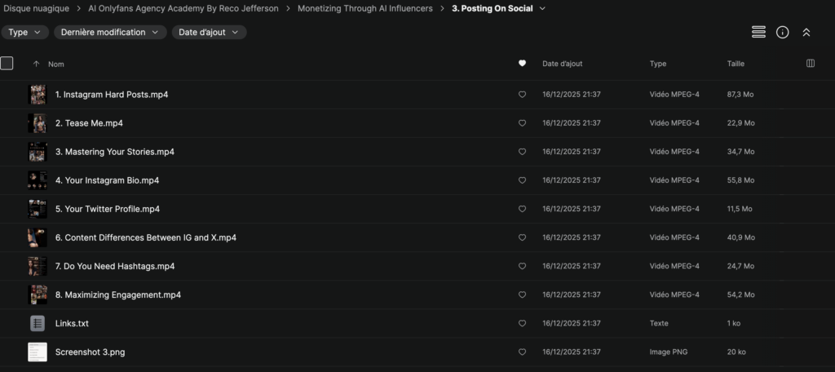Open the Screenshot 3.png thumbnail
Viewport: 835px width, 372px height.
click(x=38, y=352)
